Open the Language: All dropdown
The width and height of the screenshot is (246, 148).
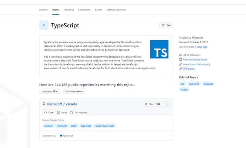50,91
